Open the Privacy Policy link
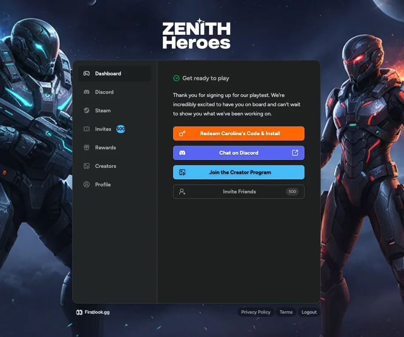The image size is (404, 337). tap(256, 312)
